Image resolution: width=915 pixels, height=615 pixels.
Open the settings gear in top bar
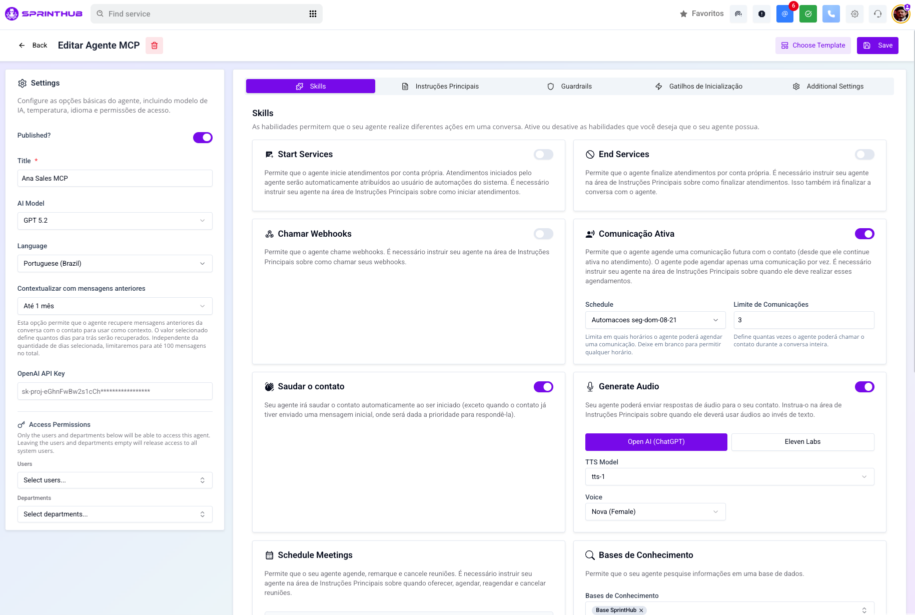(854, 14)
